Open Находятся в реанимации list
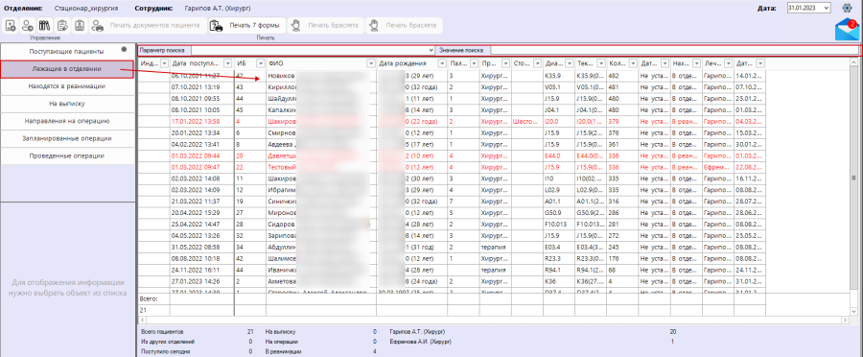Screen dimensions: 863x357 pyautogui.click(x=67, y=86)
